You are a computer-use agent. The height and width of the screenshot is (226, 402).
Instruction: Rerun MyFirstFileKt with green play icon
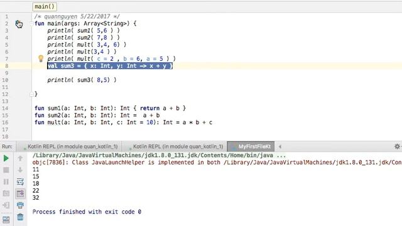coord(6,158)
